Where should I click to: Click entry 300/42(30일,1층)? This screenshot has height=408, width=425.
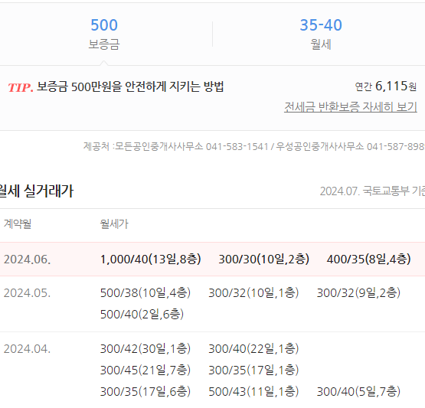click(x=145, y=348)
